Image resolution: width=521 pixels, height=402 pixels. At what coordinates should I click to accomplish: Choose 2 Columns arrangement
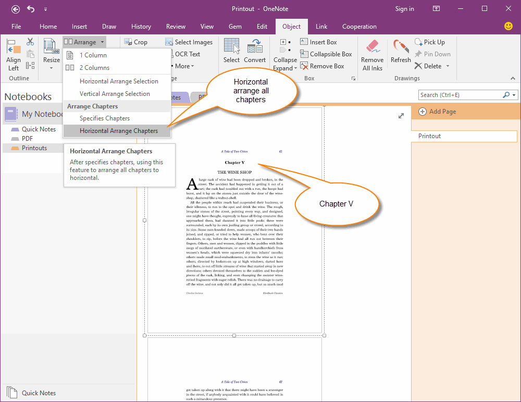117,67
